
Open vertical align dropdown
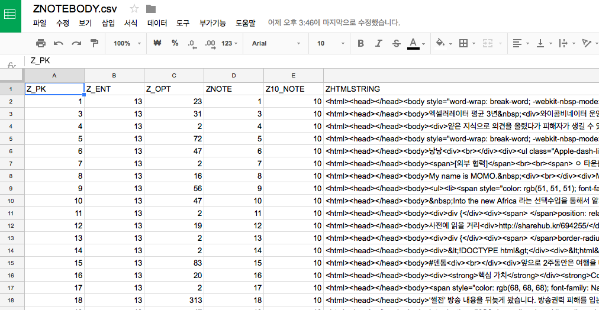click(x=543, y=44)
